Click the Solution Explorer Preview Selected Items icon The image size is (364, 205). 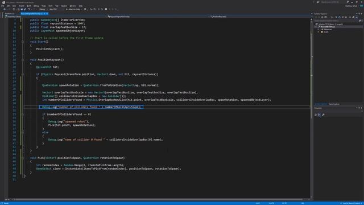point(357,17)
